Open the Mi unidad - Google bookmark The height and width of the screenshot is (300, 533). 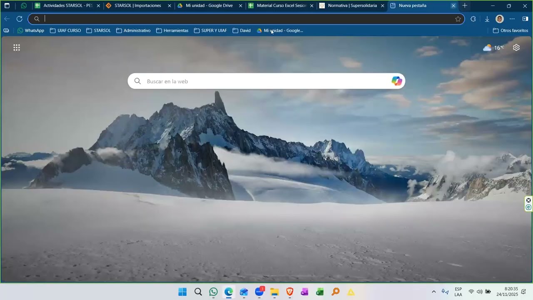tap(280, 30)
